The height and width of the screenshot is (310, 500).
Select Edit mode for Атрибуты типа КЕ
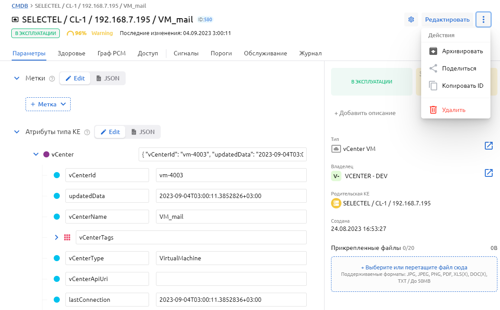click(x=110, y=132)
